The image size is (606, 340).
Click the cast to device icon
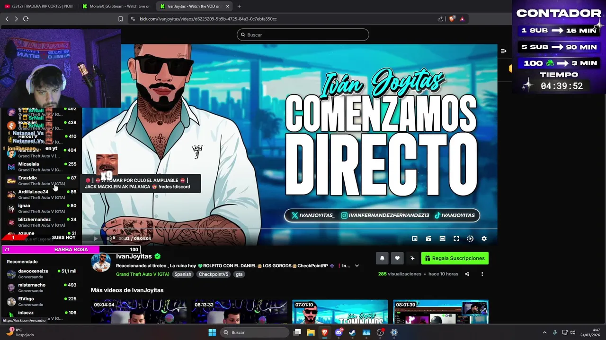point(428,238)
